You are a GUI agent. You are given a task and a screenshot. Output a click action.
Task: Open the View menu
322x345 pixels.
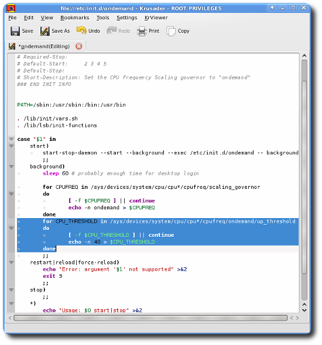tap(47, 18)
